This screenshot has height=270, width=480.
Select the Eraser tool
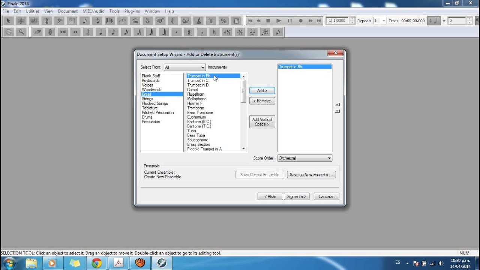click(37, 32)
